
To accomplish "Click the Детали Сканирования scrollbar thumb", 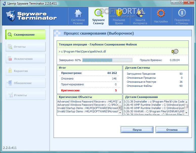I will tap(186, 106).
